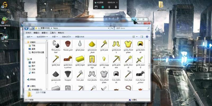This screenshot has height=106, width=212.
Task: Focus the 搜索 items search field
Action: 132,28
